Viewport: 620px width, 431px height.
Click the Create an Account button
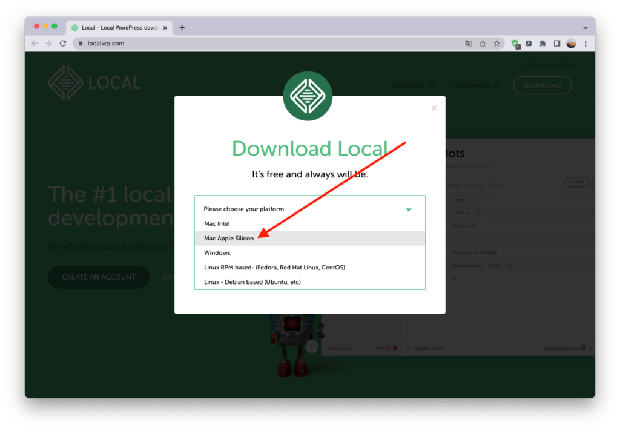pos(99,277)
